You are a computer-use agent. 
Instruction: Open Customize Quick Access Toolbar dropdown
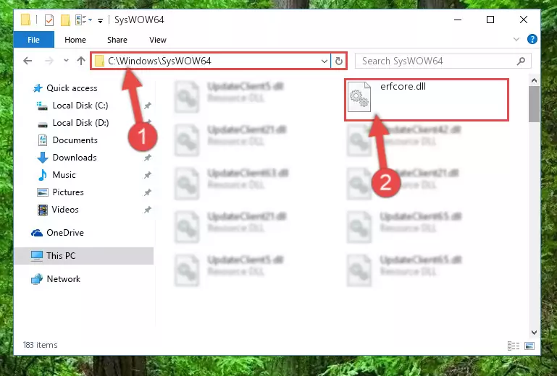(x=101, y=21)
